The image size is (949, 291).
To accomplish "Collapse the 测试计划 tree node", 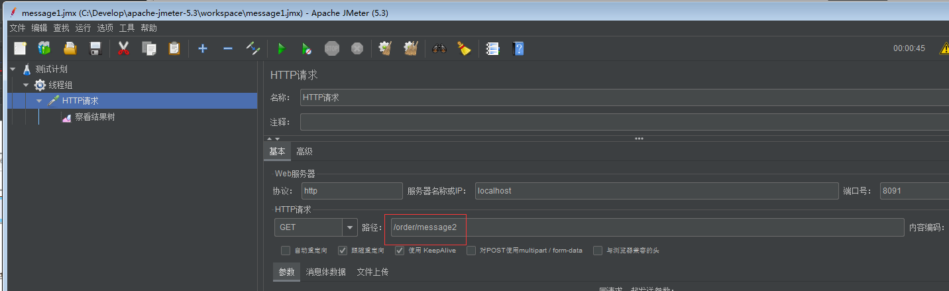I will (13, 69).
